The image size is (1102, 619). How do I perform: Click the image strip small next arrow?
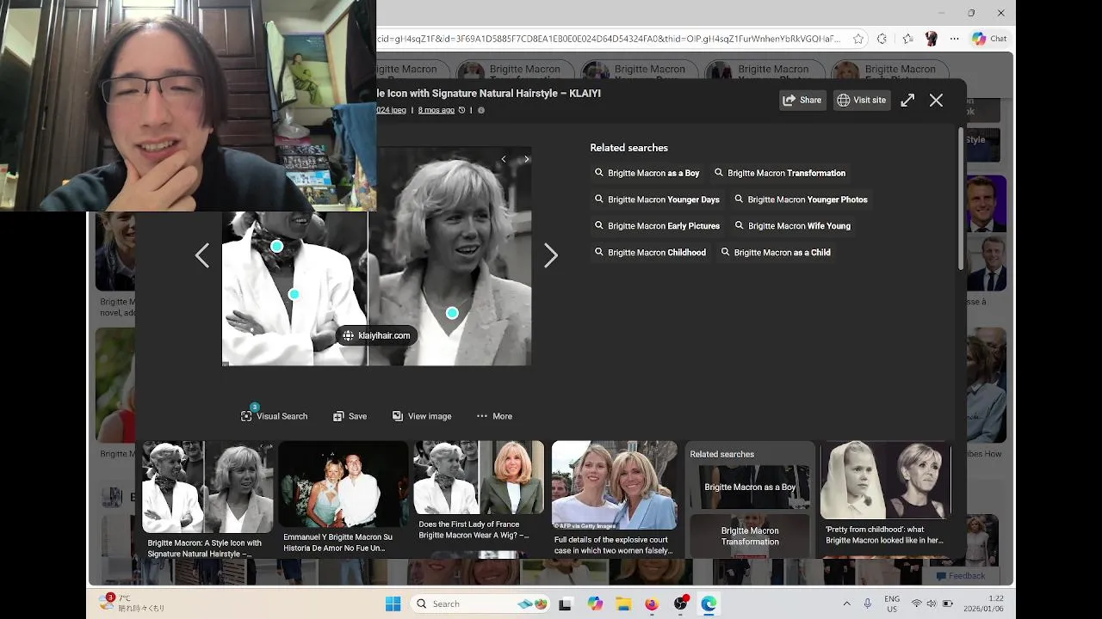click(x=527, y=159)
